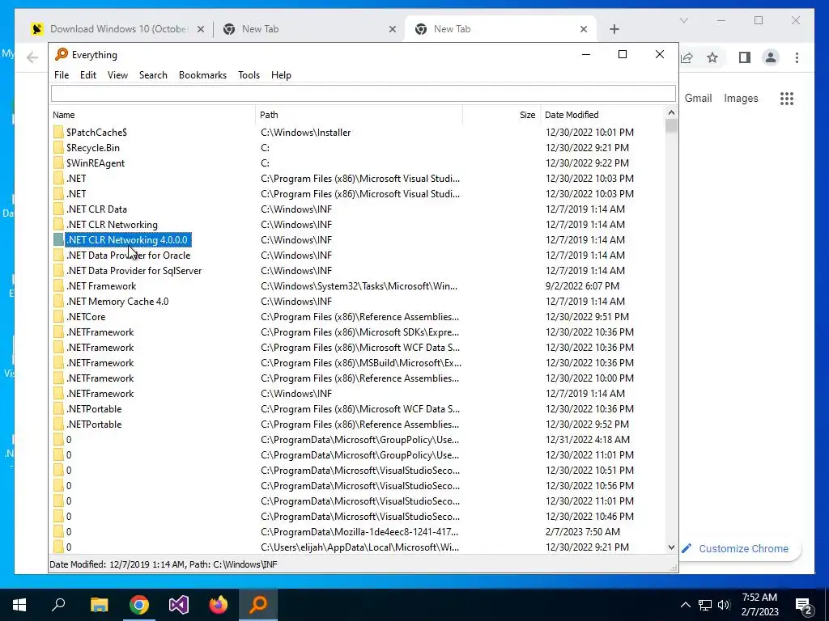Open a new tab in Chrome

click(614, 29)
